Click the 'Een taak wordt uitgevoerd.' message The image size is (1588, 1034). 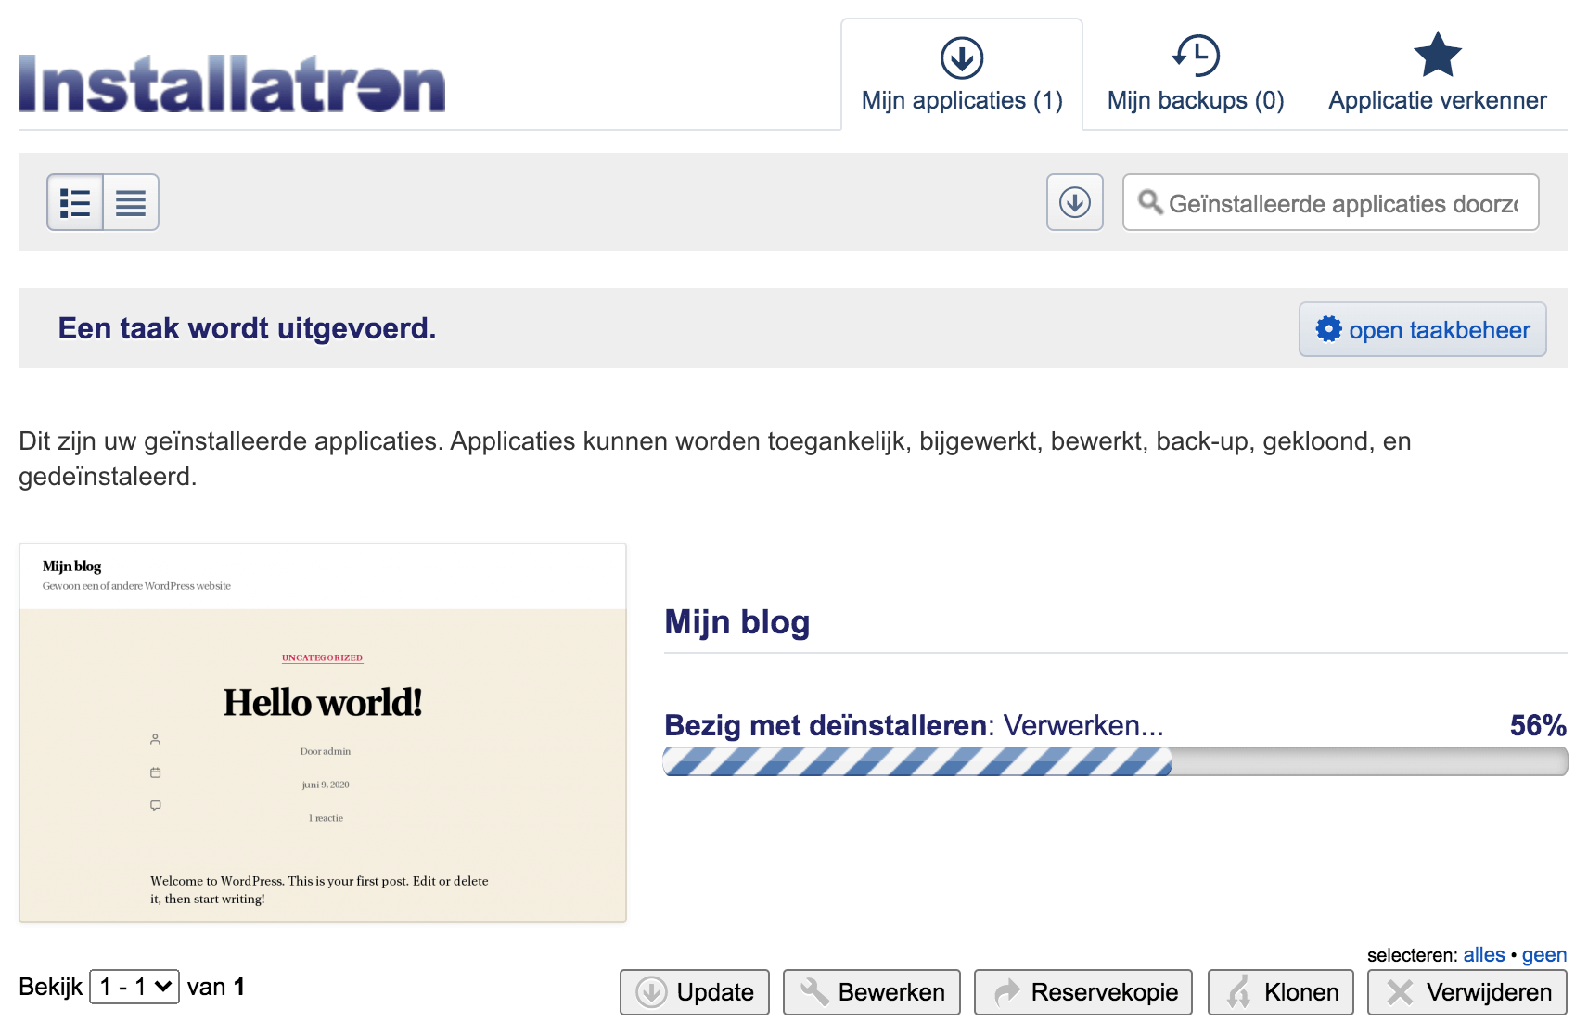tap(247, 328)
